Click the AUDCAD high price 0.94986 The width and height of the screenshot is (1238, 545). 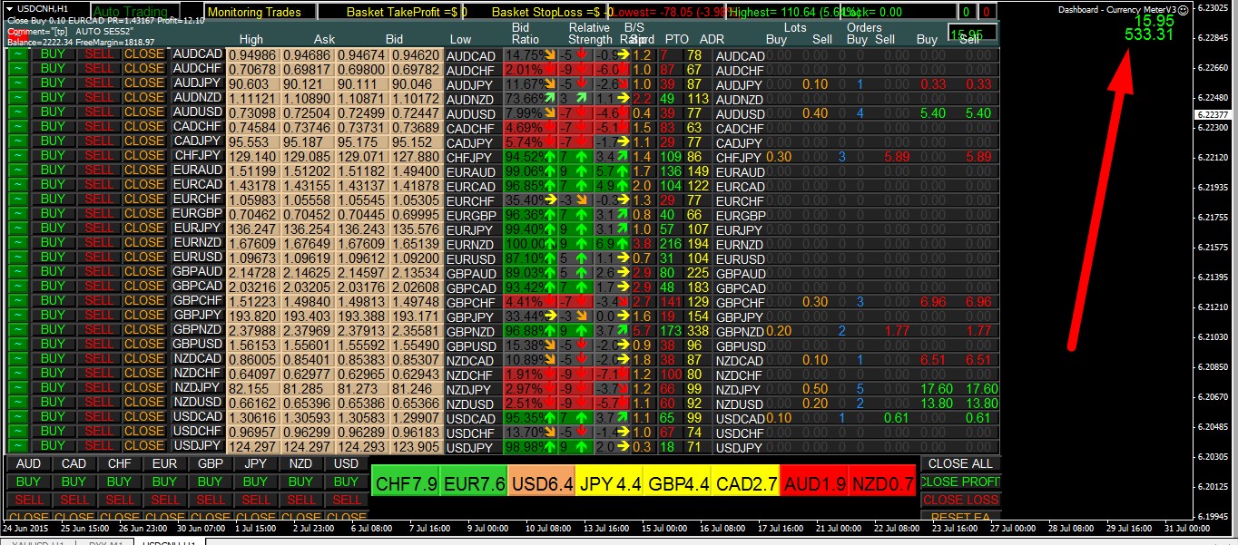tap(251, 55)
